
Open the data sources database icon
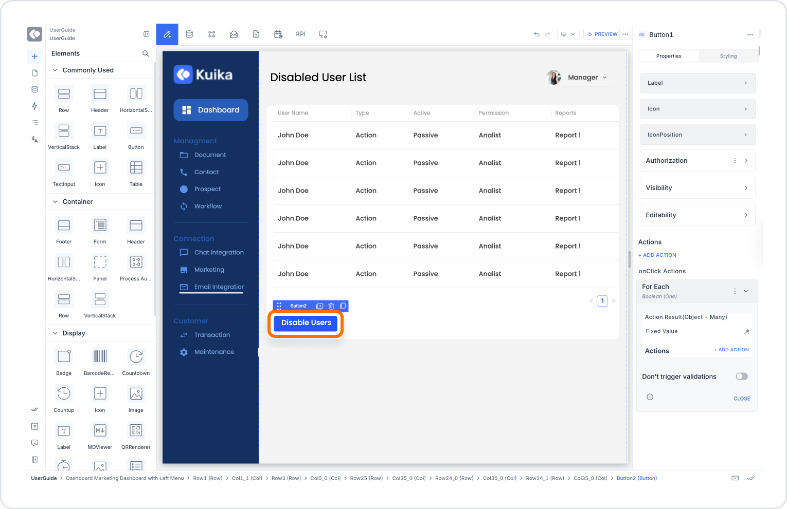189,34
